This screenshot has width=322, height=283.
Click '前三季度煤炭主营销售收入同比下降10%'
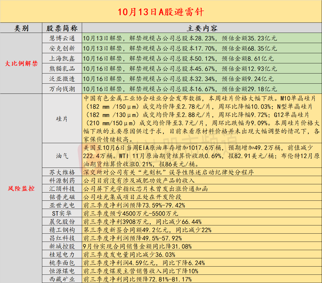point(141,271)
